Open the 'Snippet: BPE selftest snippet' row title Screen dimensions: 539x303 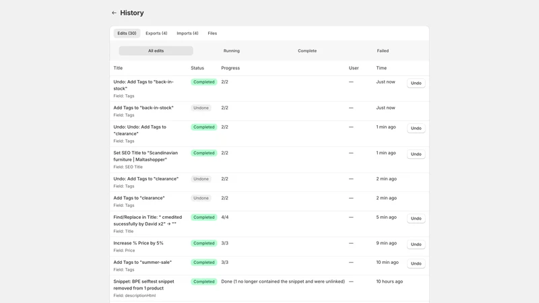click(x=144, y=285)
